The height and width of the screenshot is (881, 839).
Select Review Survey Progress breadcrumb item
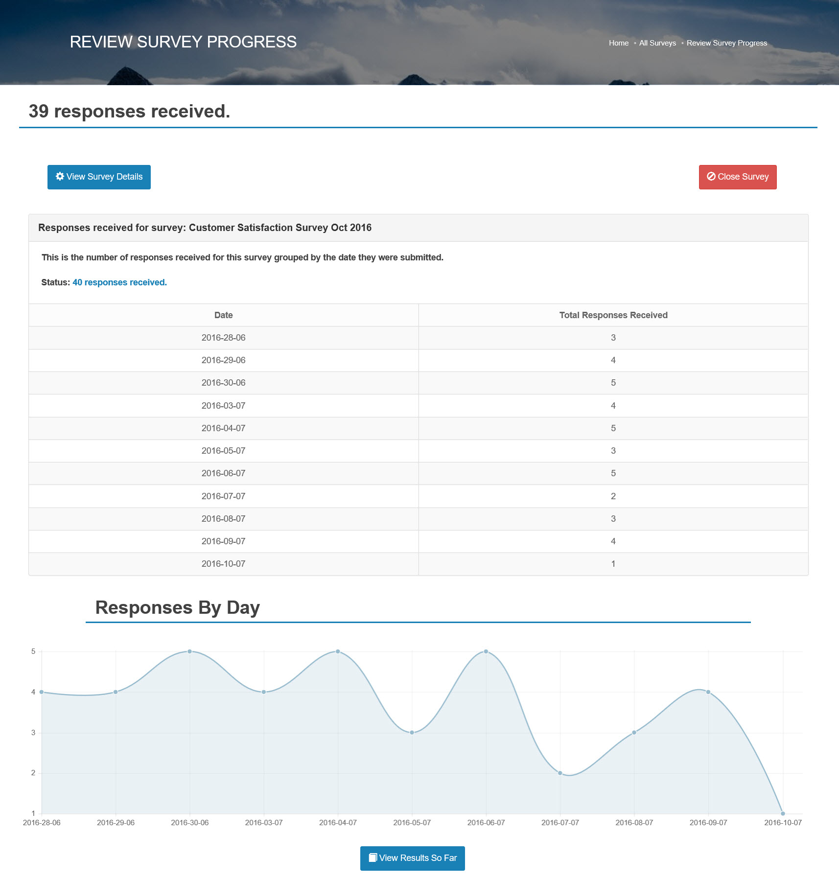(726, 43)
